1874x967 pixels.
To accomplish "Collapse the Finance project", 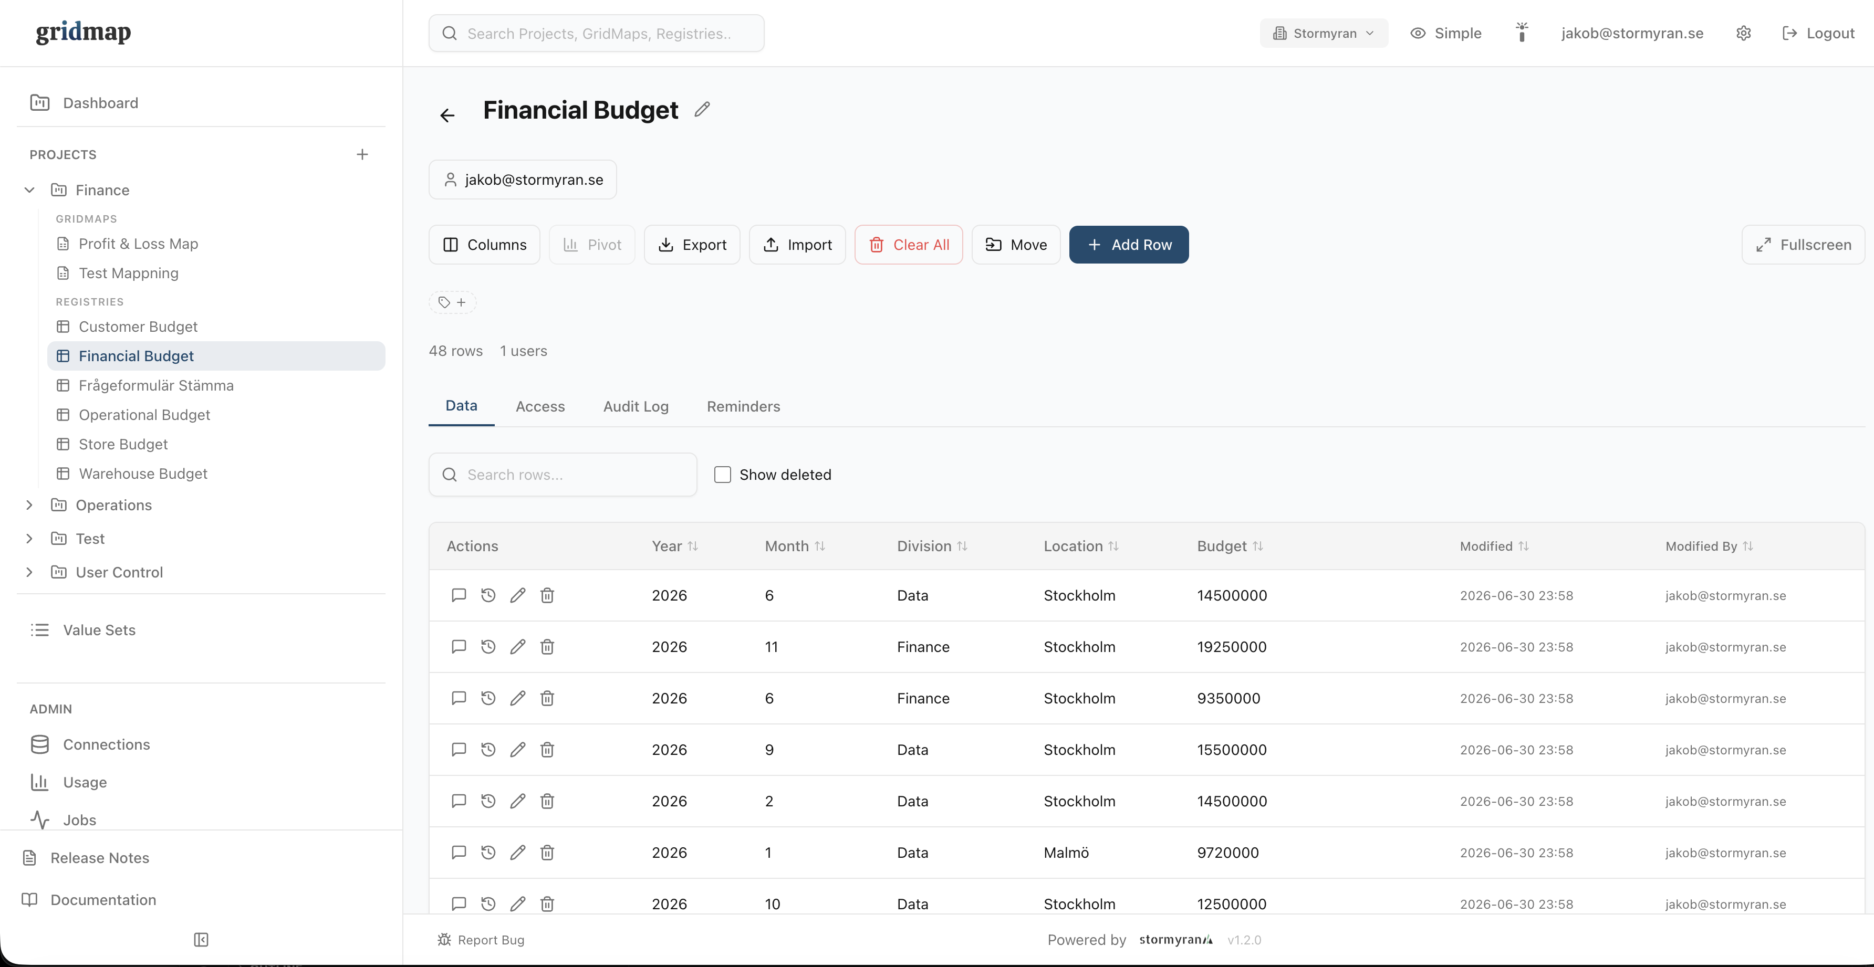I will tap(29, 191).
